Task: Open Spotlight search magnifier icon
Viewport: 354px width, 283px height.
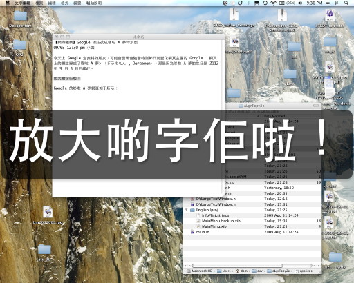Action: coord(346,3)
